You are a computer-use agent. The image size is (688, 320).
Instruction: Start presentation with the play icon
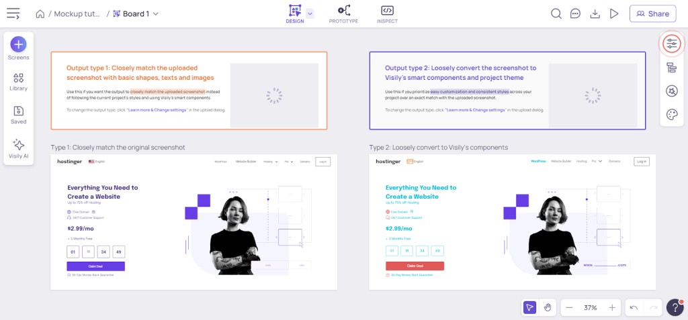[614, 13]
